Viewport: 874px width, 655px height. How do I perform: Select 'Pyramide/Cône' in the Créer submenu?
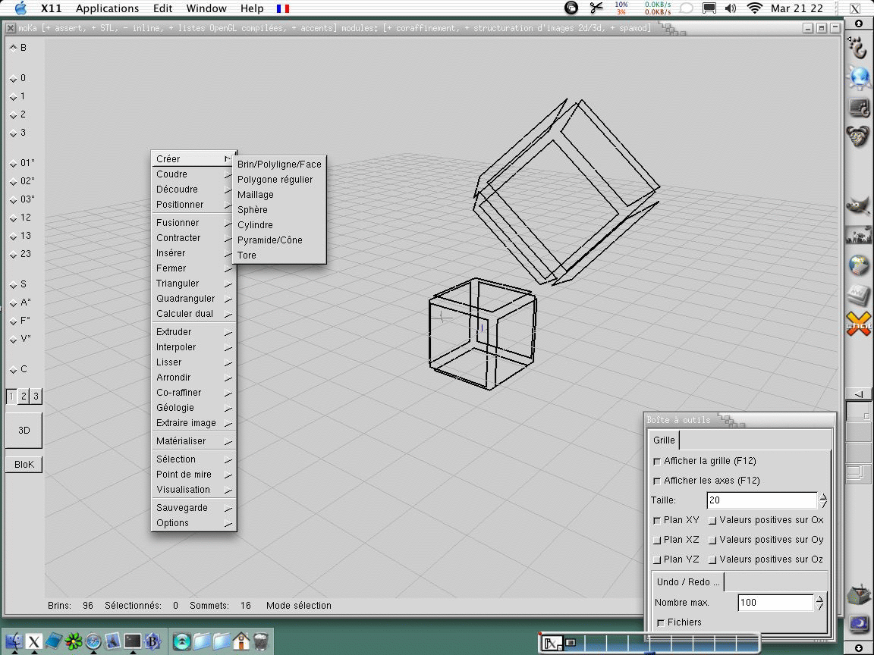(x=269, y=240)
